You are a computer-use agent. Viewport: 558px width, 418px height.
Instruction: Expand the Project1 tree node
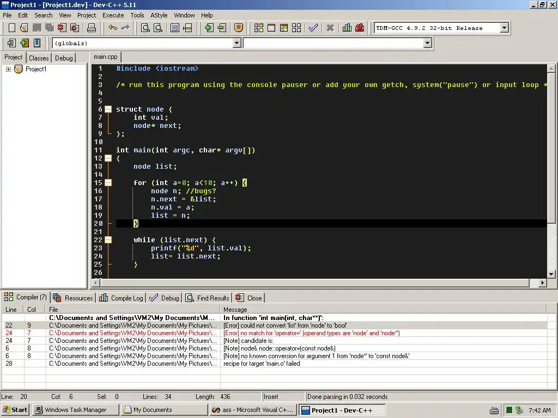coord(8,69)
